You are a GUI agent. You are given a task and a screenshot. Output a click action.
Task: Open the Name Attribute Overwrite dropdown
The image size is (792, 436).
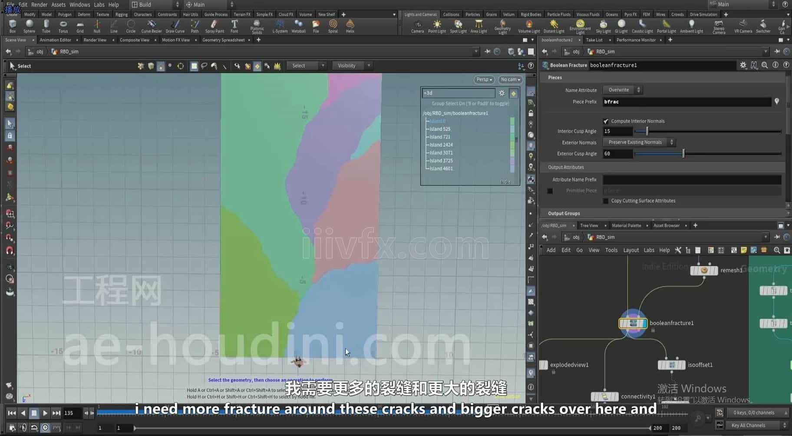tap(623, 90)
